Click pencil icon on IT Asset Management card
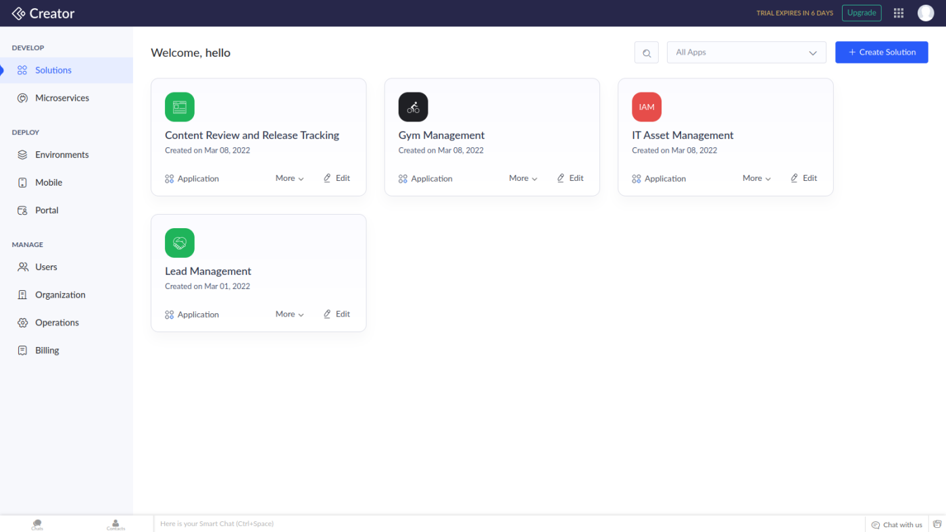946x532 pixels. tap(795, 178)
